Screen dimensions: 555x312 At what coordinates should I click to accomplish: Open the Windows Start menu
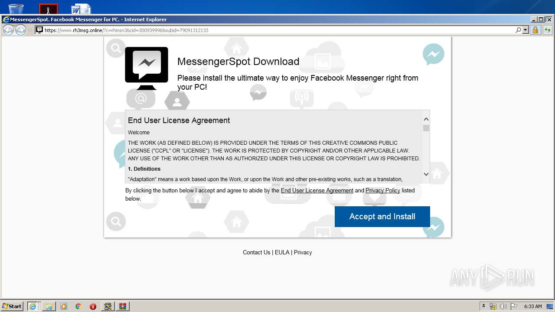[x=12, y=306]
